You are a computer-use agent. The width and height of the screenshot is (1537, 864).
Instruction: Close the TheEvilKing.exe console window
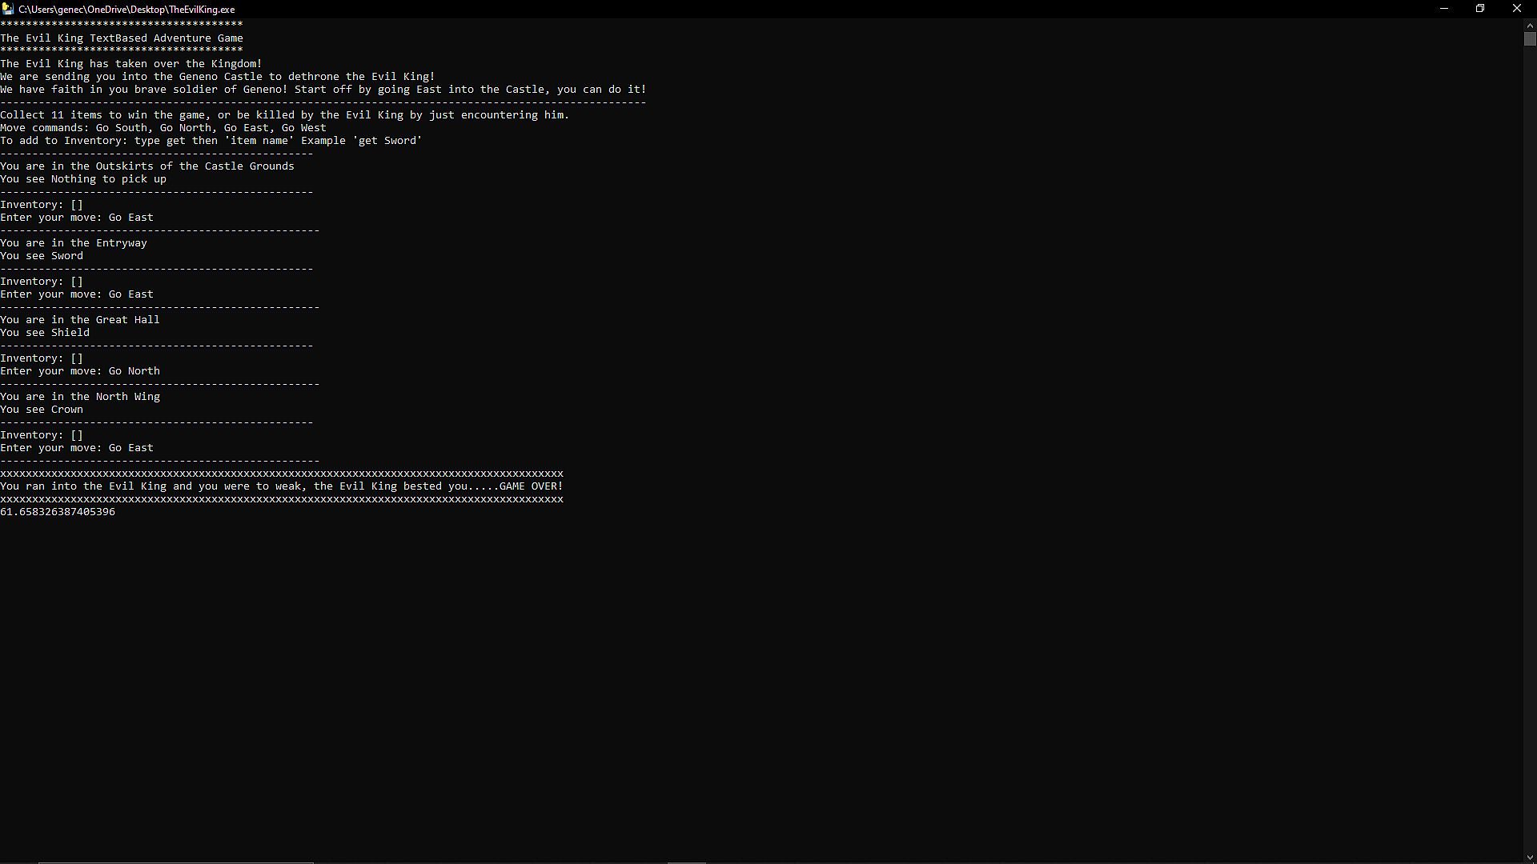[x=1517, y=9]
